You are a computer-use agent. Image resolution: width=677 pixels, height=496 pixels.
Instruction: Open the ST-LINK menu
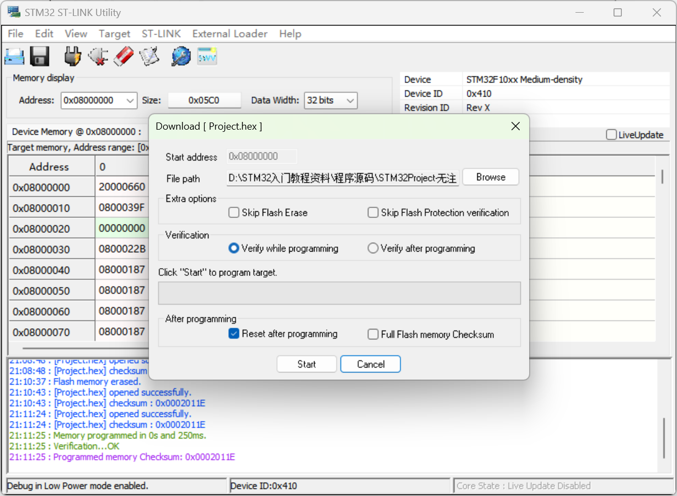click(x=161, y=34)
